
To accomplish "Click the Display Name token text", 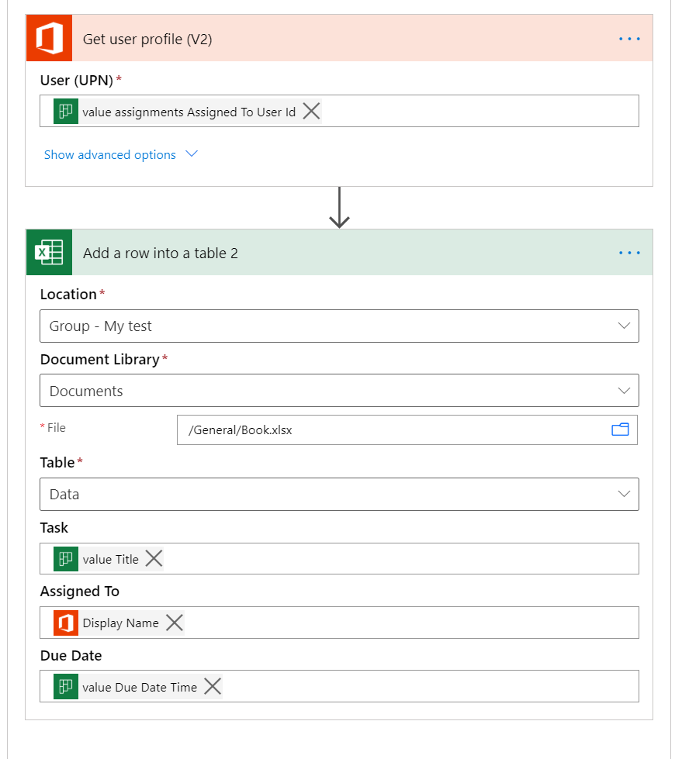I will [120, 623].
